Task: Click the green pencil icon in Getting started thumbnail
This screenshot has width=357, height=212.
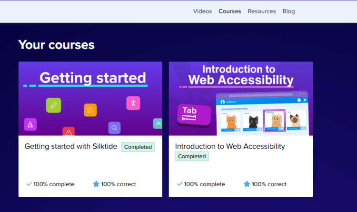Action: click(53, 105)
